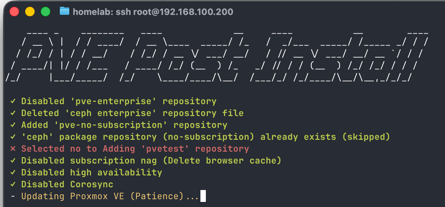Viewport: 445px width, 207px height.
Task: Click the window title 'homelab: ssh root@192.168.100.200'
Action: tap(153, 12)
